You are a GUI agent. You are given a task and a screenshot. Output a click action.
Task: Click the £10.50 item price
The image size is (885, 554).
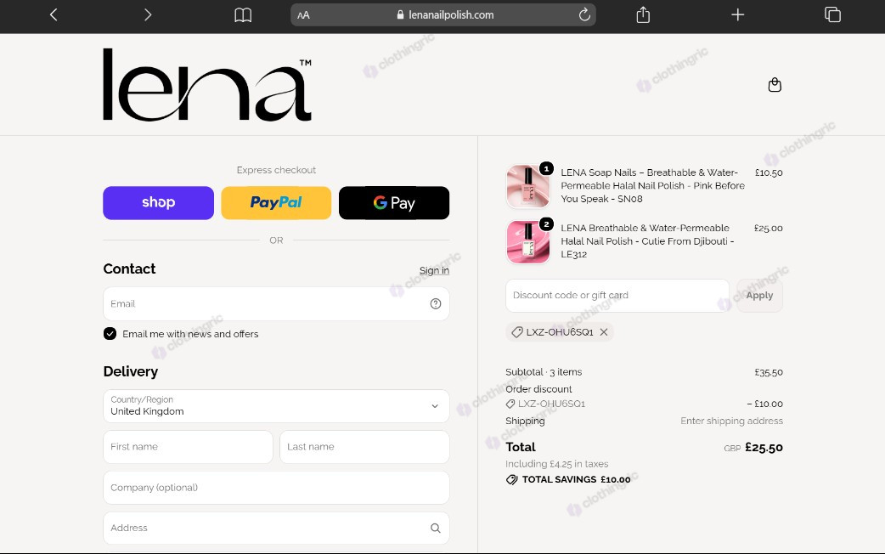769,172
